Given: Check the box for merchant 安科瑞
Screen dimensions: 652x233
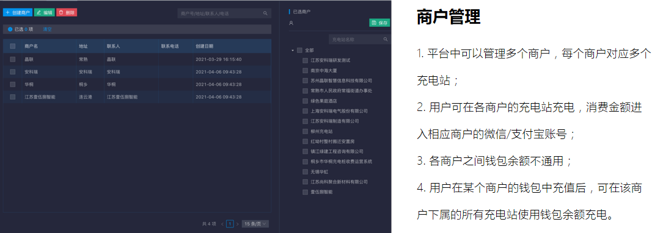Looking at the screenshot, I should [x=12, y=72].
